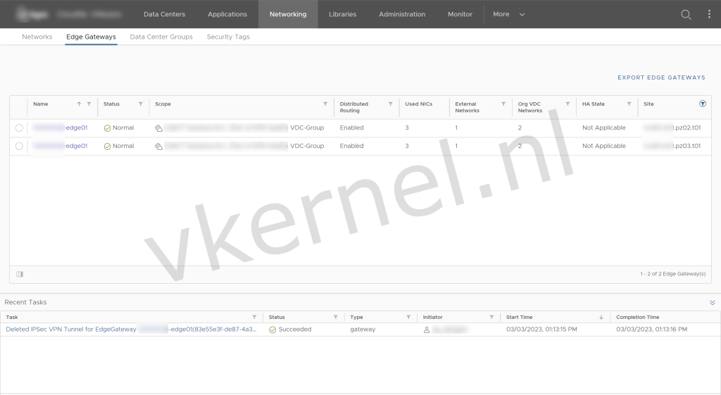Sort tasks by Start Time arrow
This screenshot has width=721, height=395.
tap(600, 318)
